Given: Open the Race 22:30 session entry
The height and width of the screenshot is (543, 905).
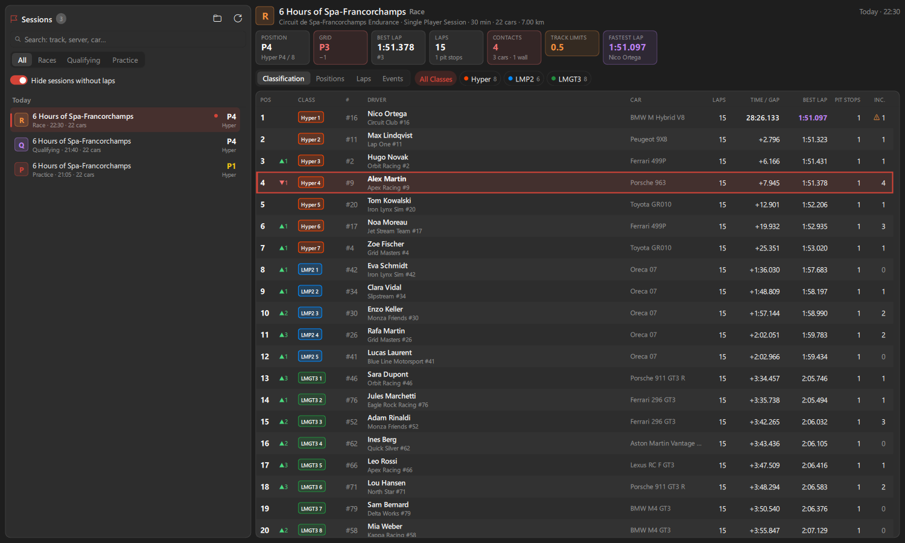Looking at the screenshot, I should pos(125,120).
